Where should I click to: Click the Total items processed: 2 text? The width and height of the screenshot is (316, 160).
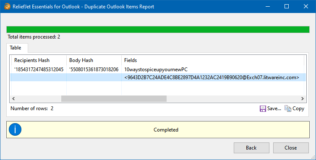(x=34, y=37)
